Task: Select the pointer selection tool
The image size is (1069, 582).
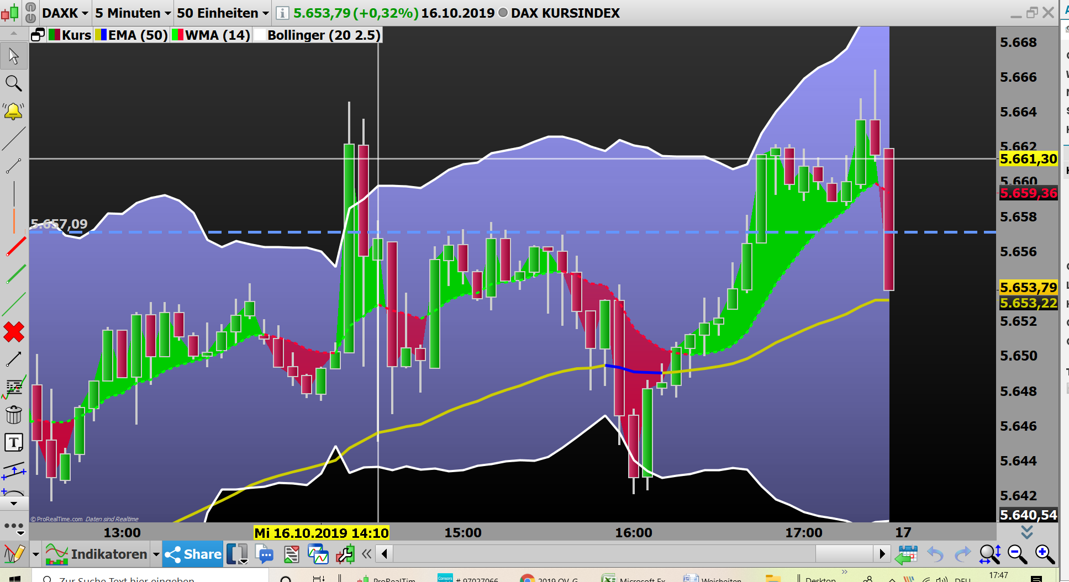Action: pyautogui.click(x=13, y=55)
